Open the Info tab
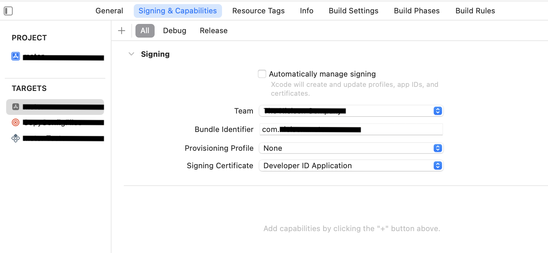Image resolution: width=548 pixels, height=253 pixels. coord(306,11)
